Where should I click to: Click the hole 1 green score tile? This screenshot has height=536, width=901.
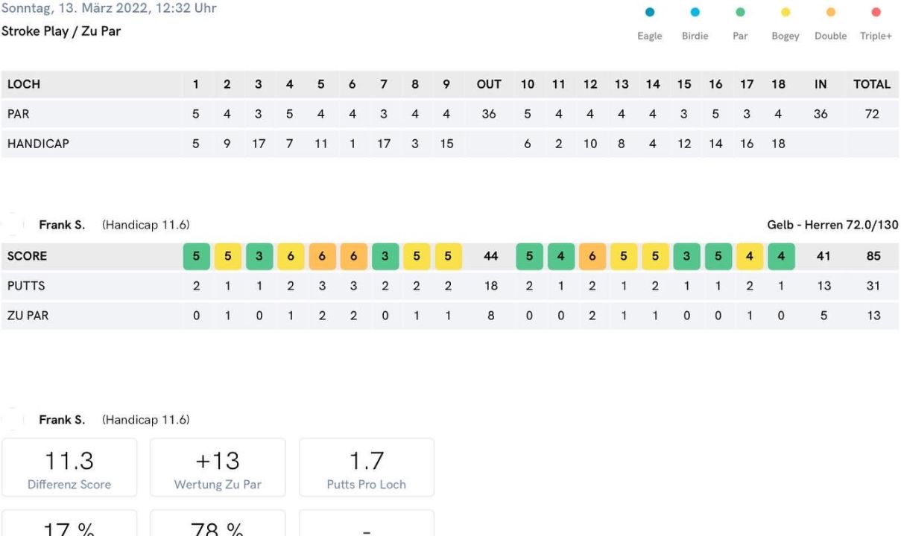point(196,256)
